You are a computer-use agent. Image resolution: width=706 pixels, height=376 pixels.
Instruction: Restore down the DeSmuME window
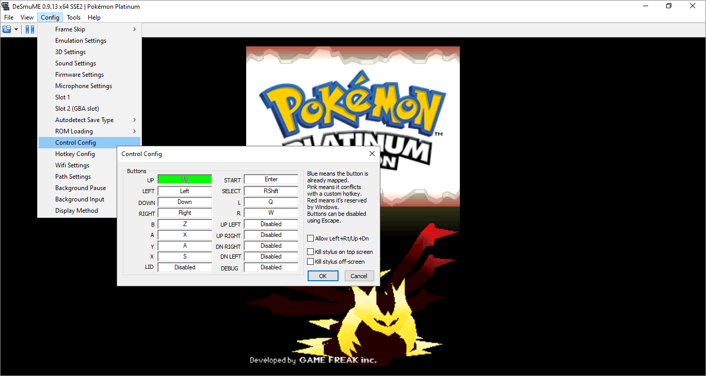pos(669,6)
